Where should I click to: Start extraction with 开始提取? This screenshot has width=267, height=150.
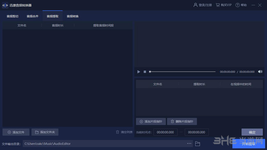[249, 144]
